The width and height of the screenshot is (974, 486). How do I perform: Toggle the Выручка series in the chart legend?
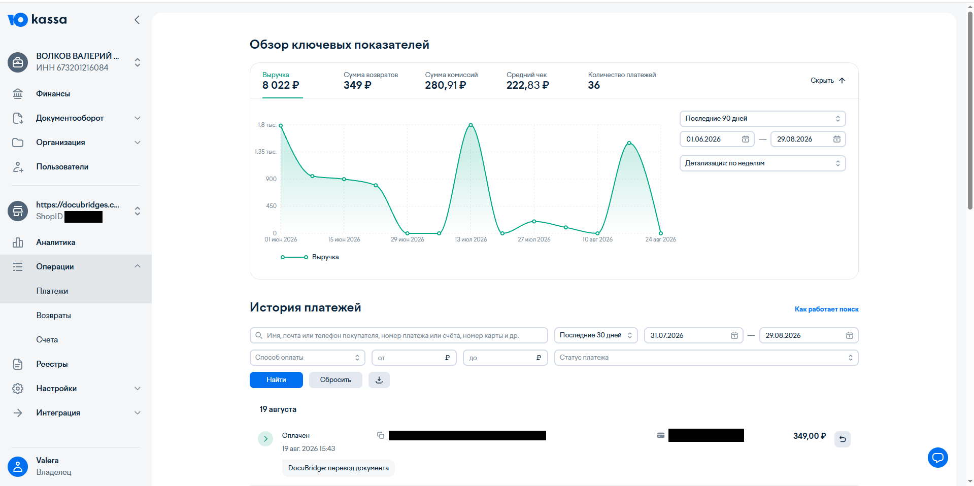click(x=310, y=257)
